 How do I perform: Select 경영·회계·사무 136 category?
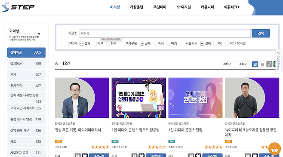26,130
